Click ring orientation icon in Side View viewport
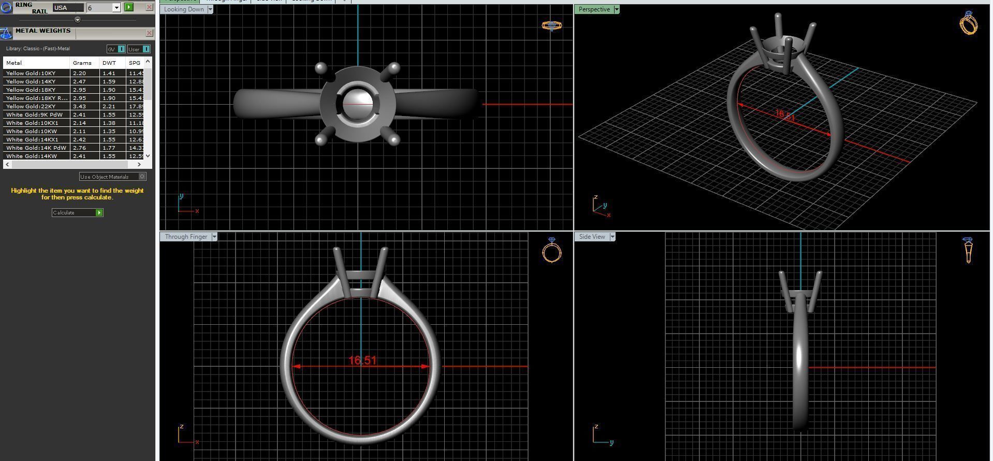993x461 pixels. point(968,250)
